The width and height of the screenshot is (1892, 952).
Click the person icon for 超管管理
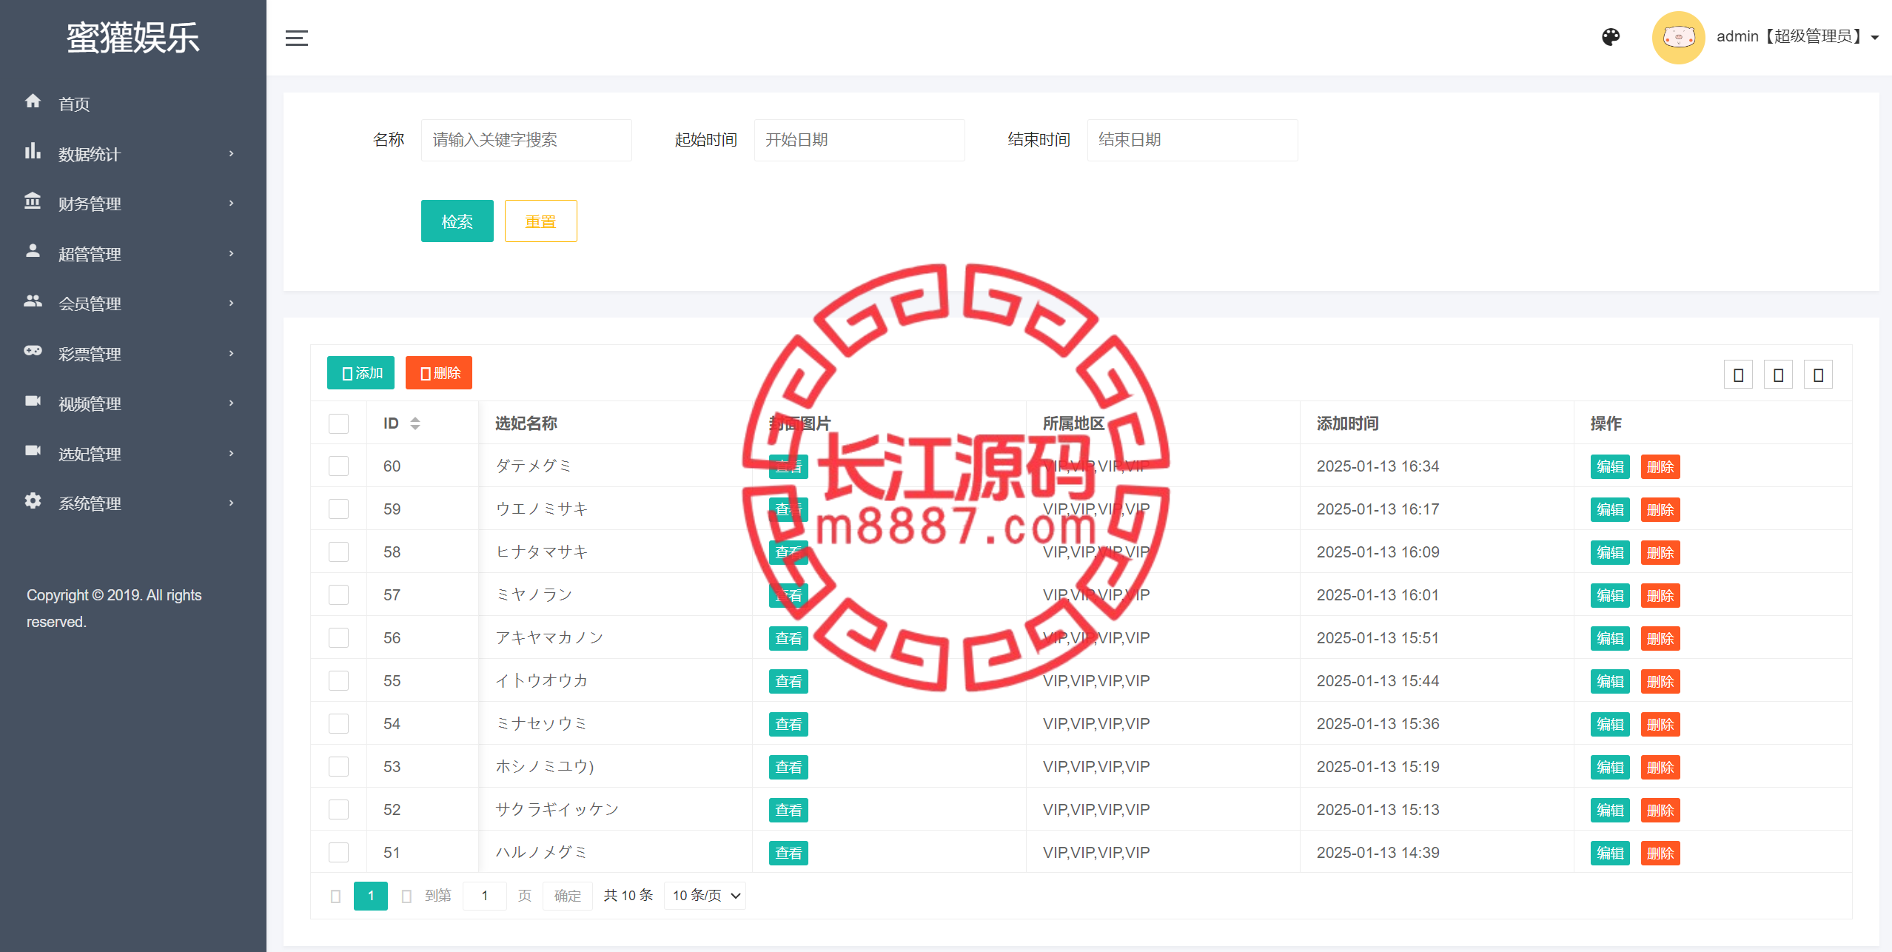(33, 251)
